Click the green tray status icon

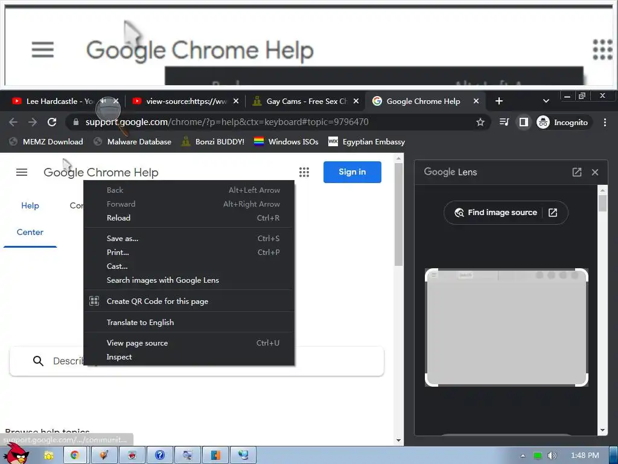tap(538, 456)
